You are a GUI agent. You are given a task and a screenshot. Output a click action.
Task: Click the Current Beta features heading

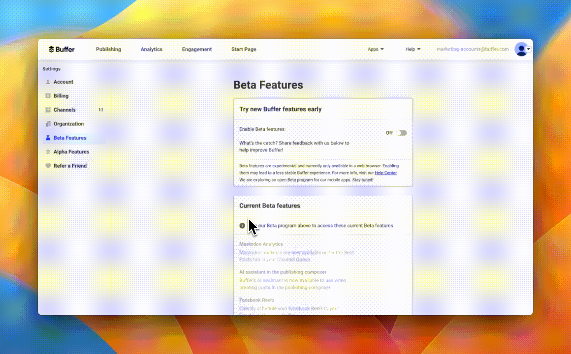[x=269, y=206]
